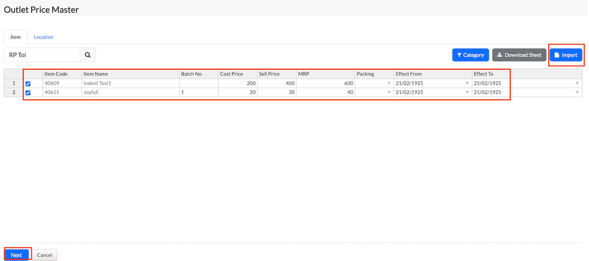Uncheck the checkbox for Joyfull row
The image size is (589, 261).
coord(28,93)
